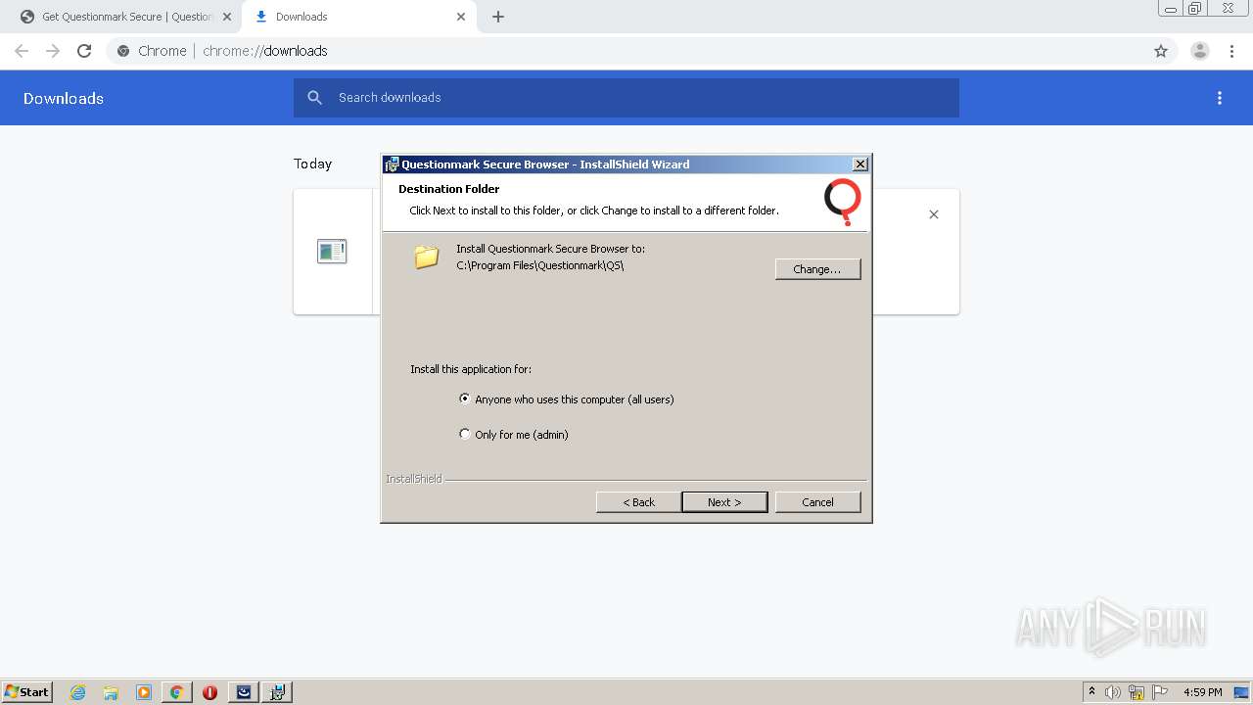The height and width of the screenshot is (705, 1253).
Task: Click the Windows Start button
Action: (27, 692)
